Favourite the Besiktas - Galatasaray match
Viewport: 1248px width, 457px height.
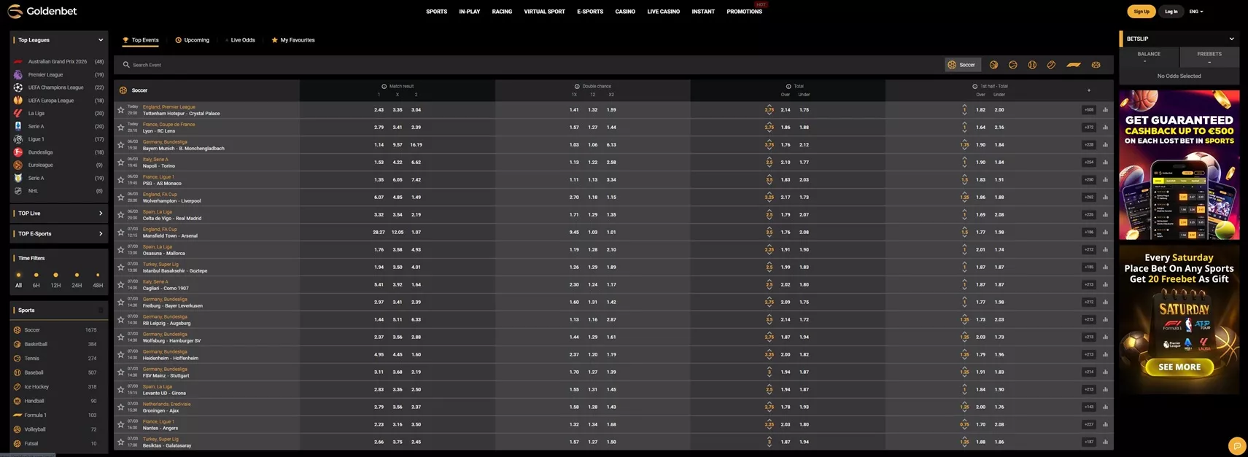121,442
